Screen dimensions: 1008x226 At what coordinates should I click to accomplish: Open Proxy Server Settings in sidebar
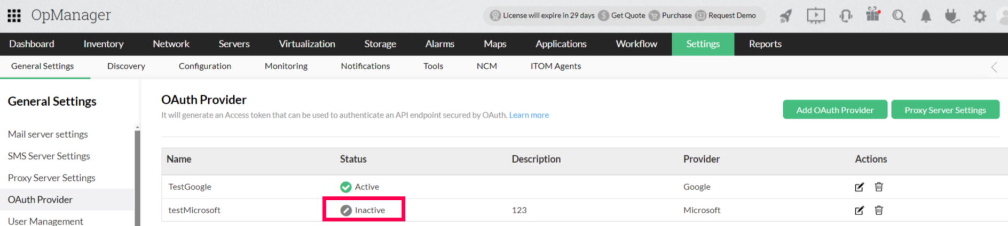[51, 178]
